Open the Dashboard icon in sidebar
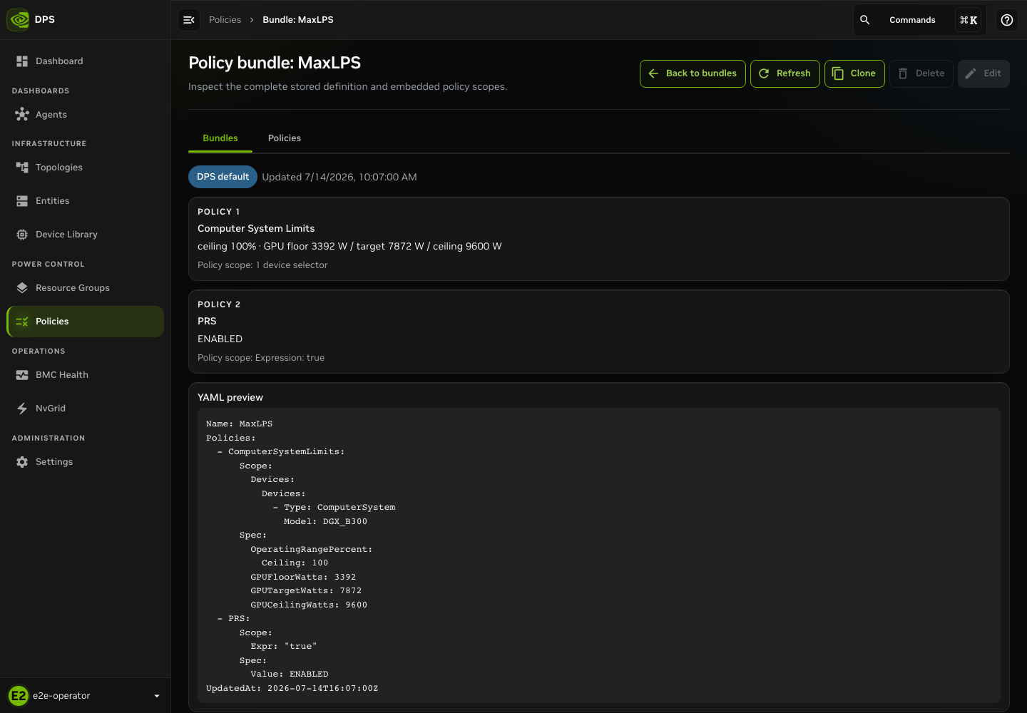The image size is (1027, 713). [x=22, y=61]
